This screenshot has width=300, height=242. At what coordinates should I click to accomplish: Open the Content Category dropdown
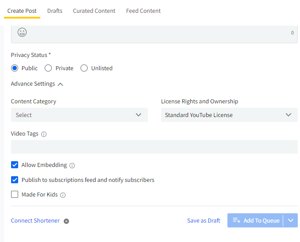(79, 115)
